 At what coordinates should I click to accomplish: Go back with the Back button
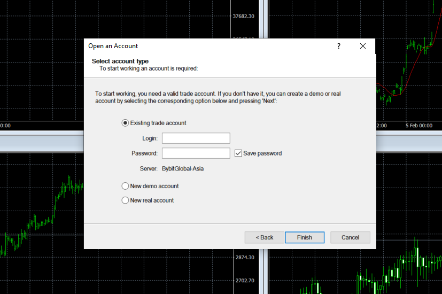(264, 237)
